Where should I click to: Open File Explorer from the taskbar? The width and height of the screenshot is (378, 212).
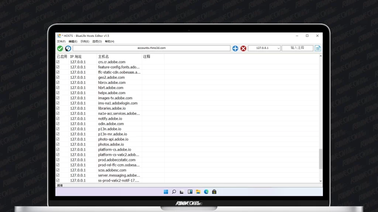pyautogui.click(x=198, y=192)
